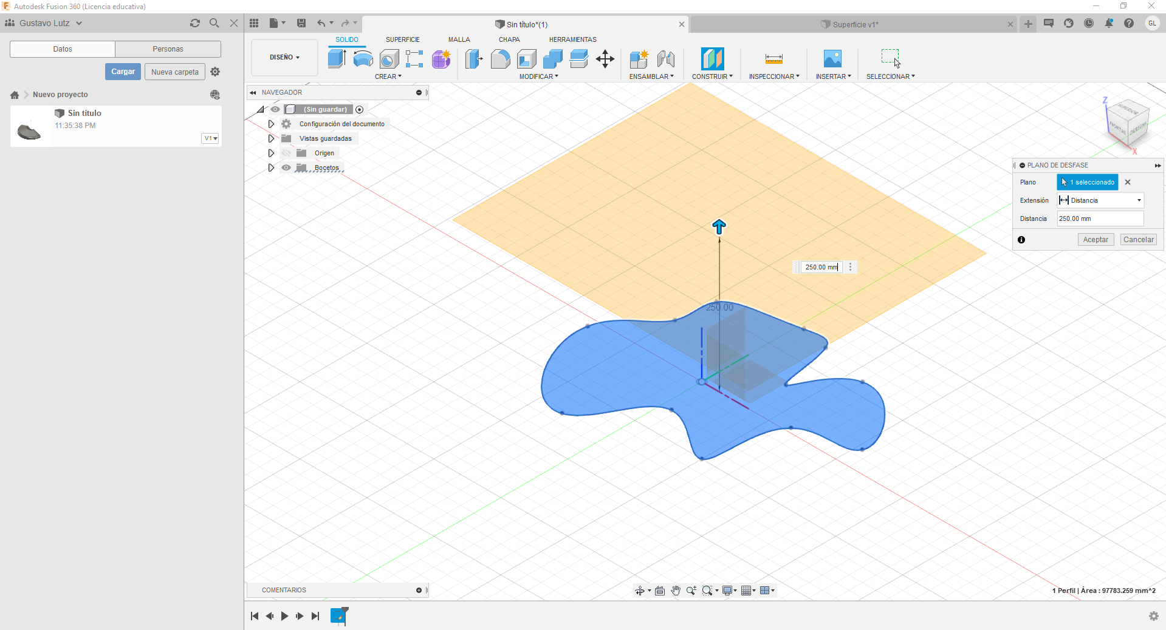This screenshot has height=630, width=1166.
Task: Select the Press Pull modify icon
Action: coord(474,59)
